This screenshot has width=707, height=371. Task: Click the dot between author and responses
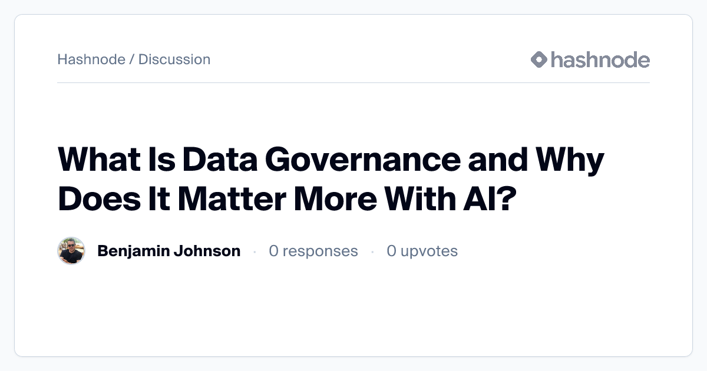[255, 251]
